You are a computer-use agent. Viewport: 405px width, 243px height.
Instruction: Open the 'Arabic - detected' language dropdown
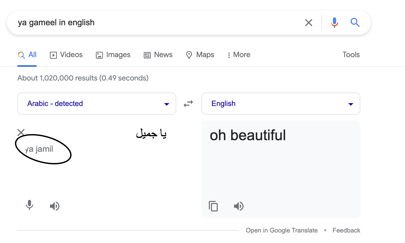[x=97, y=104]
